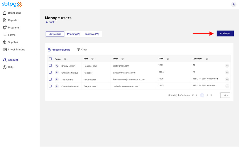Switch to the Inactive (11) tab

point(92,34)
